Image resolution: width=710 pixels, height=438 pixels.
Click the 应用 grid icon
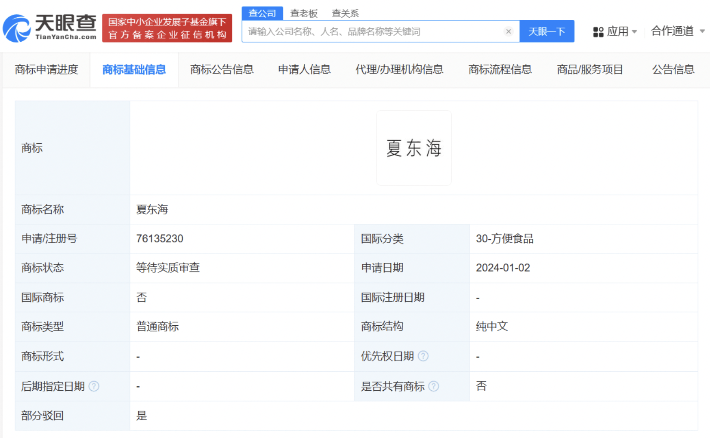(598, 32)
